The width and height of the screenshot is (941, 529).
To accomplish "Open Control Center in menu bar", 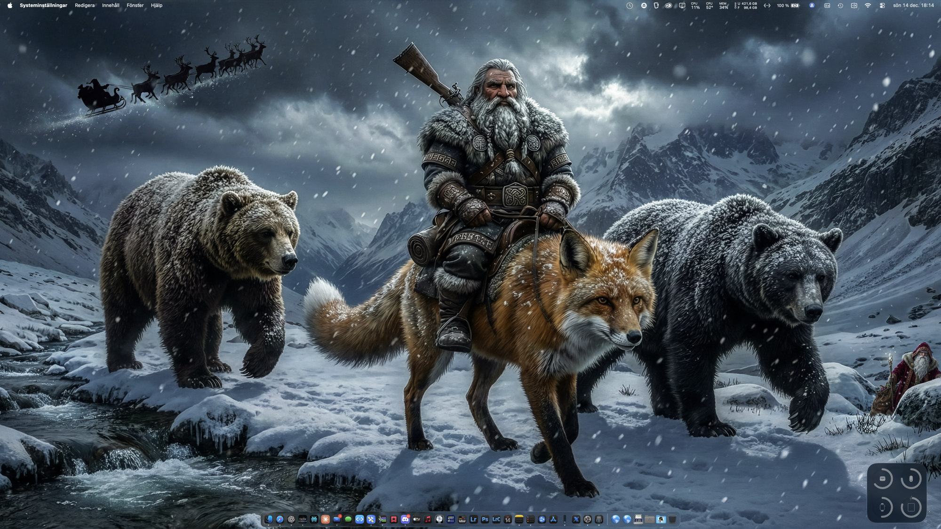I will click(x=882, y=6).
